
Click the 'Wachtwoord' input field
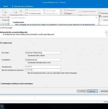(x=43, y=67)
